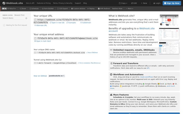Click the Subdomain link
The height and width of the screenshot is (114, 183).
(x=86, y=23)
